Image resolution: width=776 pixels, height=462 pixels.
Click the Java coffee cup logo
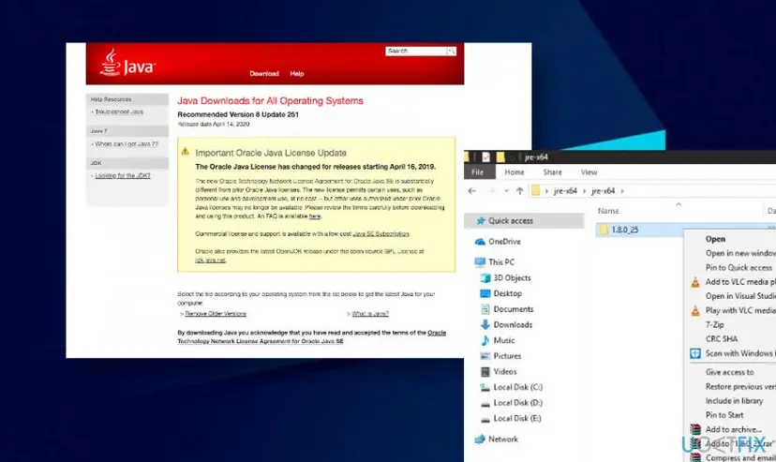(110, 63)
